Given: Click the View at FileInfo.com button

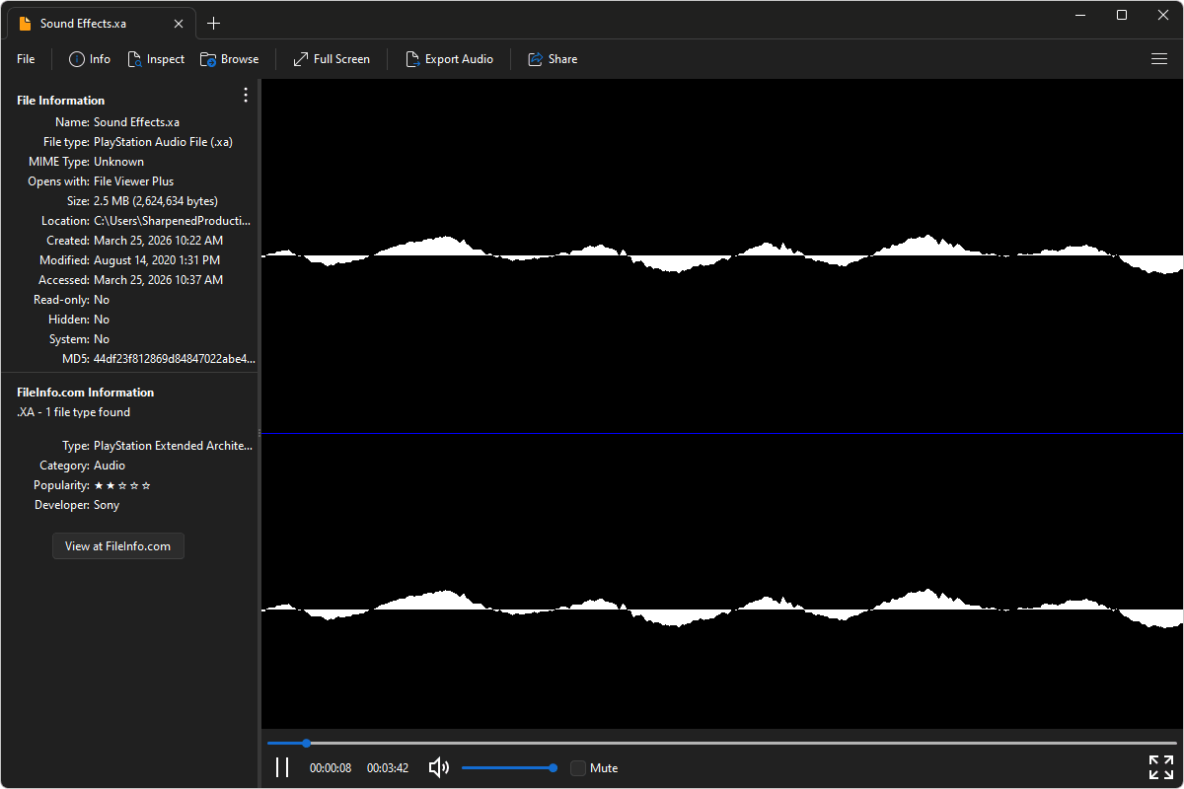Looking at the screenshot, I should pos(117,545).
